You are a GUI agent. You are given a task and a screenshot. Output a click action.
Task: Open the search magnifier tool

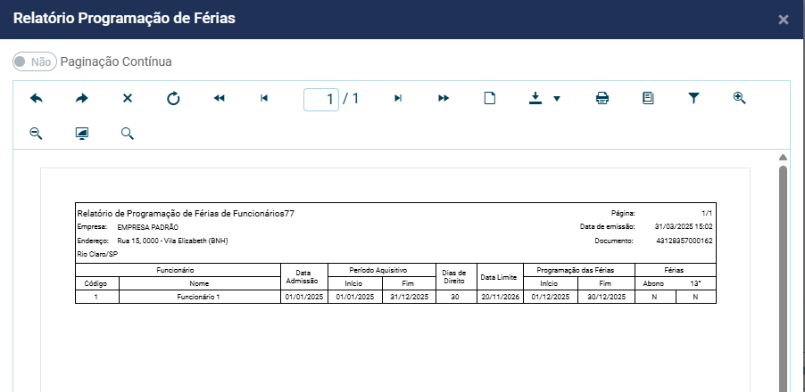click(x=128, y=134)
